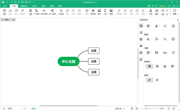
Task: Open the clipart (剪贴画) tool
Action: 93,12
